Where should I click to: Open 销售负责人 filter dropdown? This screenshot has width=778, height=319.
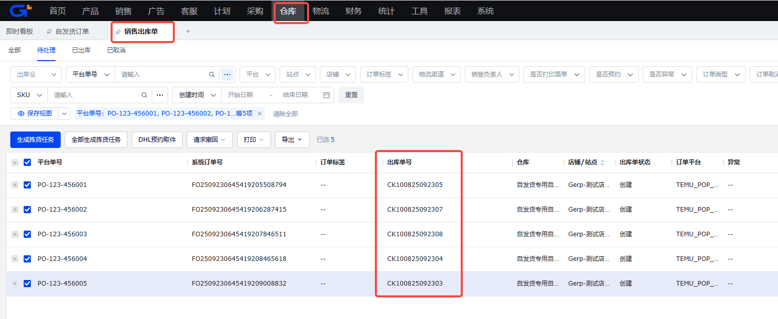(x=492, y=74)
